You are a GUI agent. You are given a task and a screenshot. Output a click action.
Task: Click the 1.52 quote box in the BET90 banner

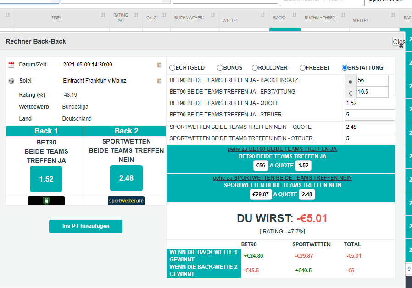303,166
